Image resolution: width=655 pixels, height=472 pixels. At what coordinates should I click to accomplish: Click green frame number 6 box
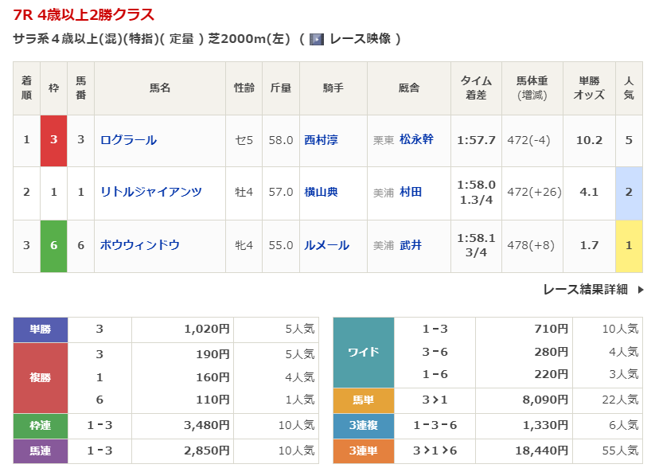tap(53, 245)
